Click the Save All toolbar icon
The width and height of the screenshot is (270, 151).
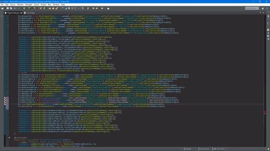pyautogui.click(x=11, y=8)
